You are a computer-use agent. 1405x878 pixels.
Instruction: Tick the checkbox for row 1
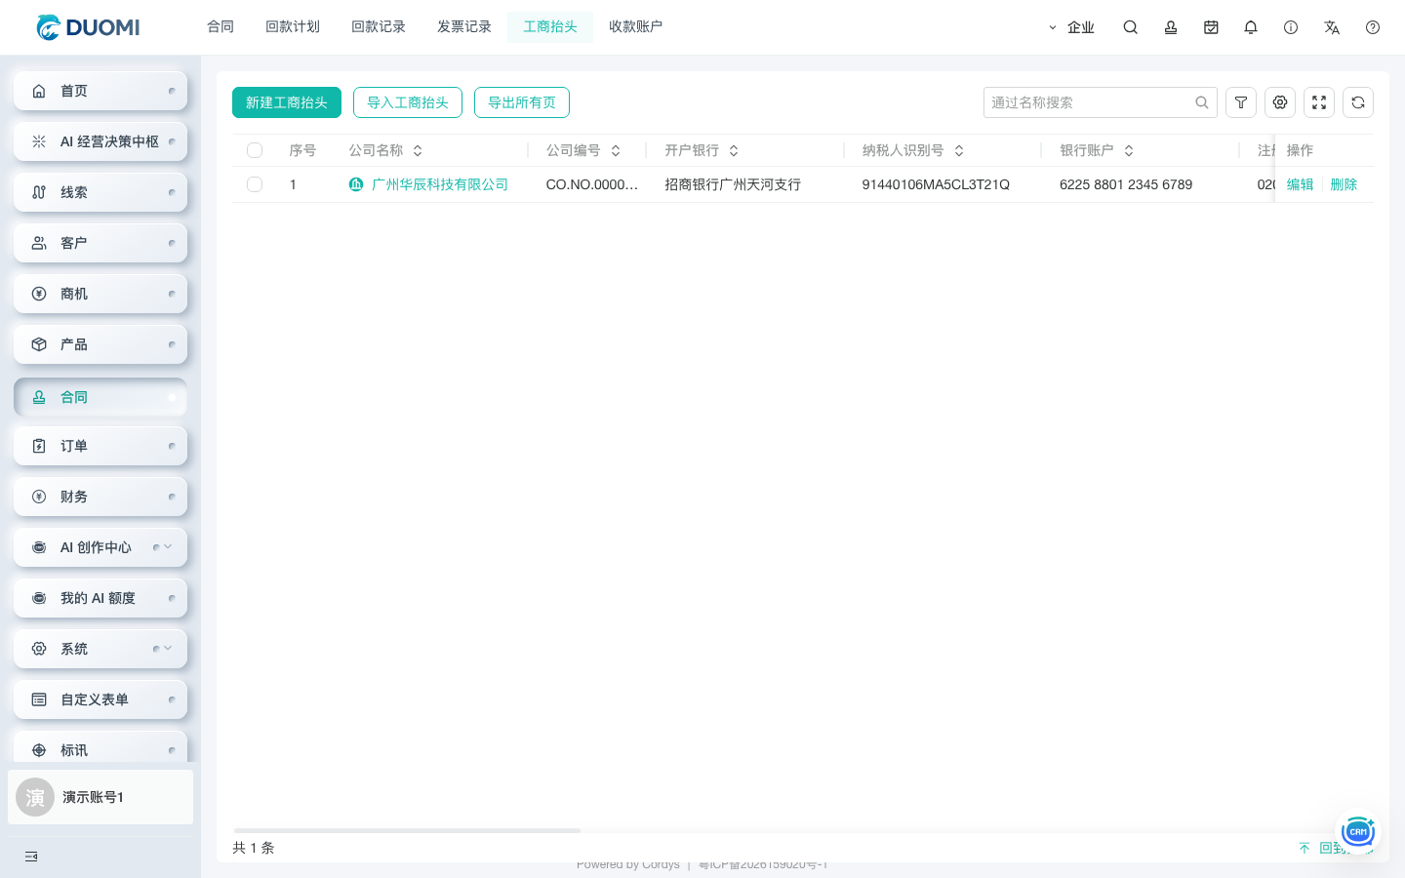(x=255, y=184)
